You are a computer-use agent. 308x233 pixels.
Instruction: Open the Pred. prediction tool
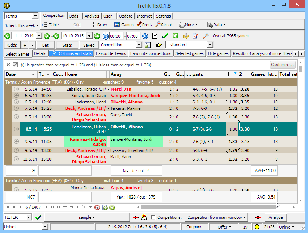(144, 25)
